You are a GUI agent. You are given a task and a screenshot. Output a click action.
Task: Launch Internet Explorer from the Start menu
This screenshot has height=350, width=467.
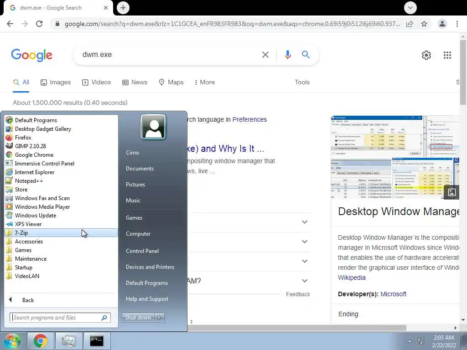tap(61, 172)
